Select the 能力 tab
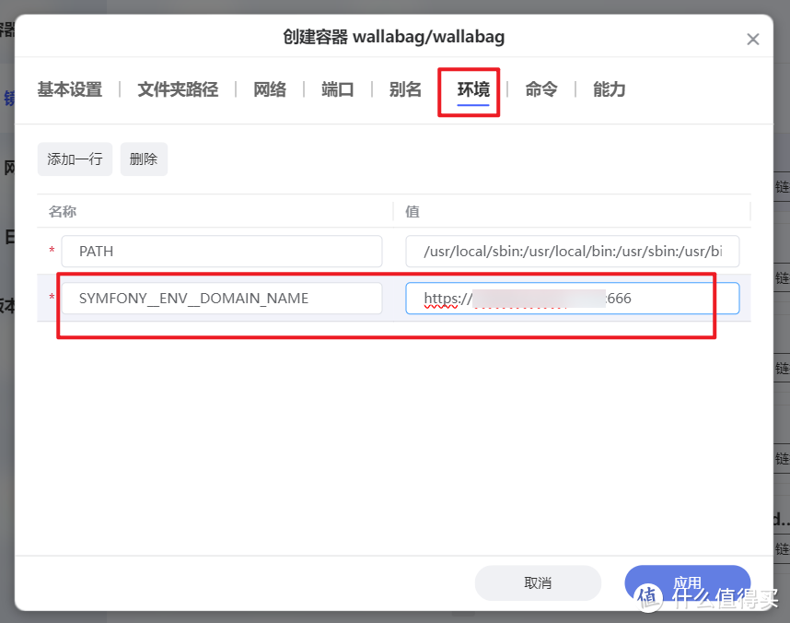 [x=609, y=89]
